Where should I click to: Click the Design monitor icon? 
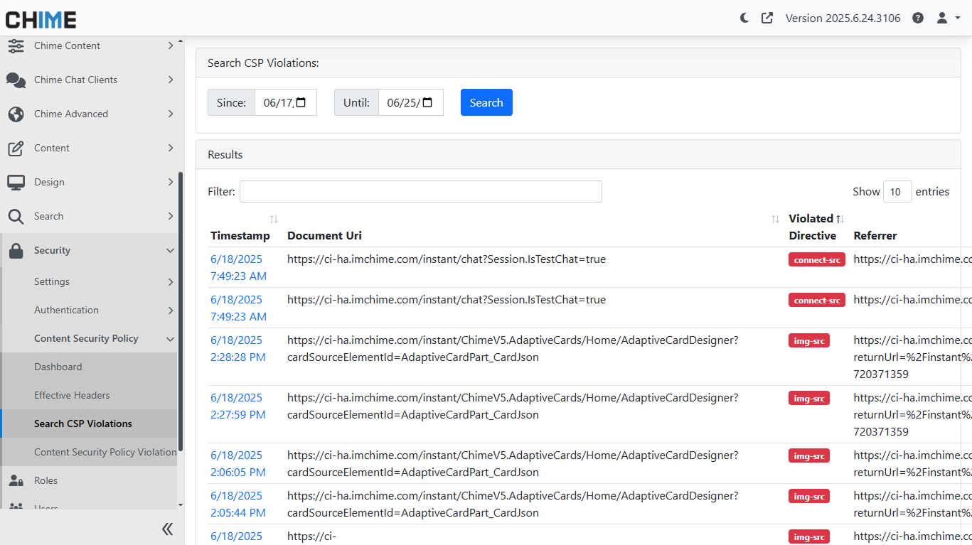click(16, 182)
